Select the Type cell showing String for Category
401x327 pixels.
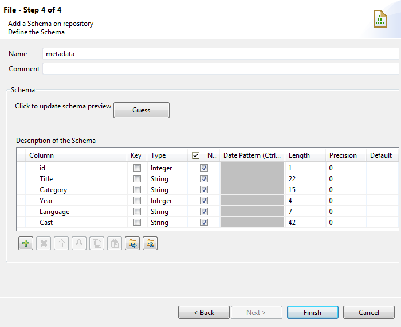tap(167, 190)
